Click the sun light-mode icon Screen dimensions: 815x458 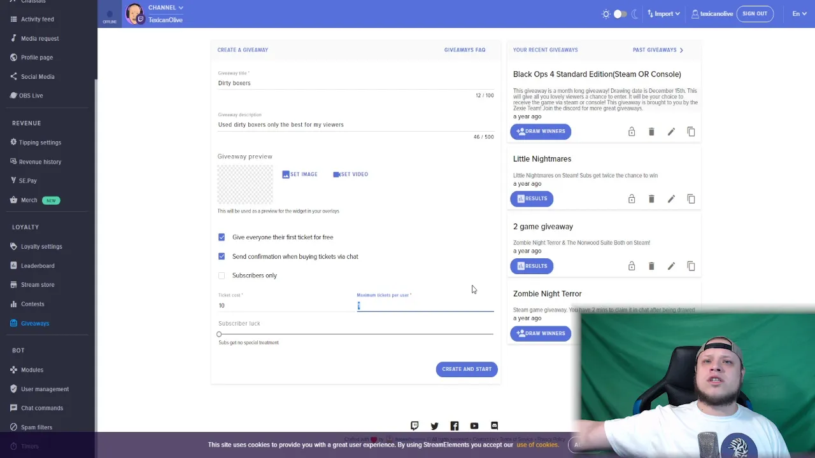pyautogui.click(x=606, y=14)
